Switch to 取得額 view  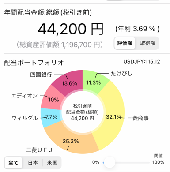[147, 43]
